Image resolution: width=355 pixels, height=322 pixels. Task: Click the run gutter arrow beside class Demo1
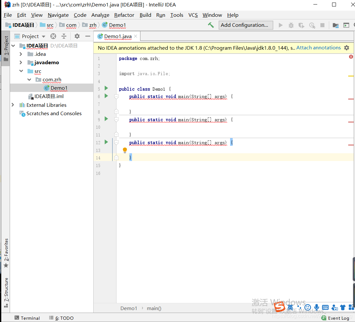tap(106, 88)
